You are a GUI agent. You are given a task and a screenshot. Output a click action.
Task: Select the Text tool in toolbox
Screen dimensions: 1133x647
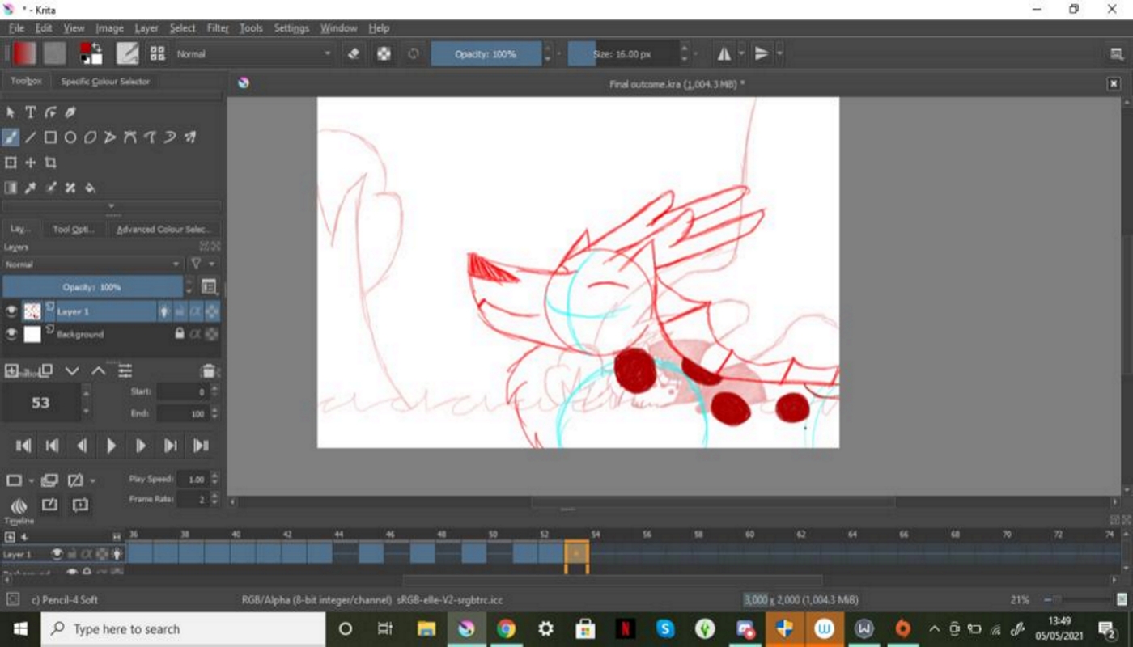click(31, 112)
